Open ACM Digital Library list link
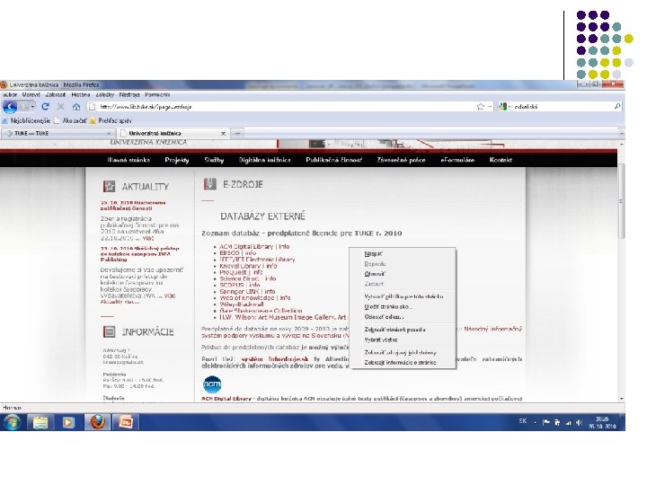The height and width of the screenshot is (485, 647). coord(246,247)
